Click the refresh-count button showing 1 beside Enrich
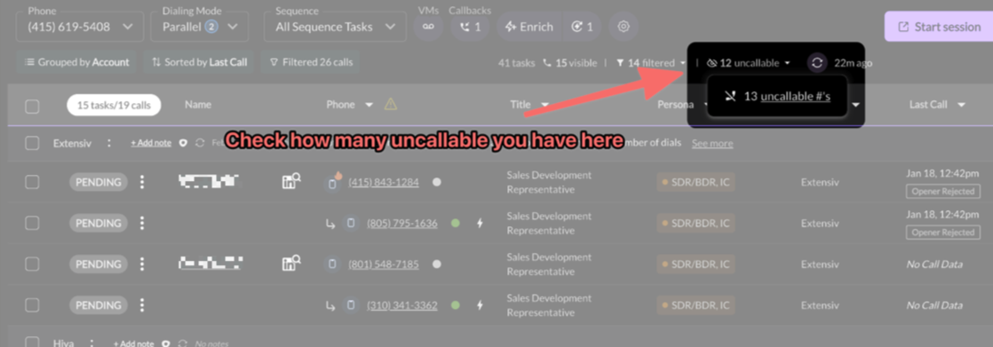Viewport: 993px width, 347px height. tap(582, 28)
